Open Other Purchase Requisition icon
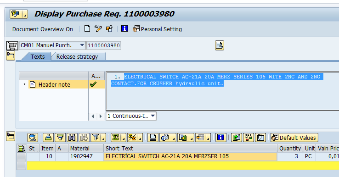 (x=109, y=29)
